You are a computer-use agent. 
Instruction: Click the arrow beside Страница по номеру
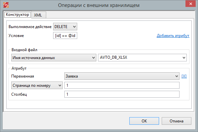[x=60, y=85]
